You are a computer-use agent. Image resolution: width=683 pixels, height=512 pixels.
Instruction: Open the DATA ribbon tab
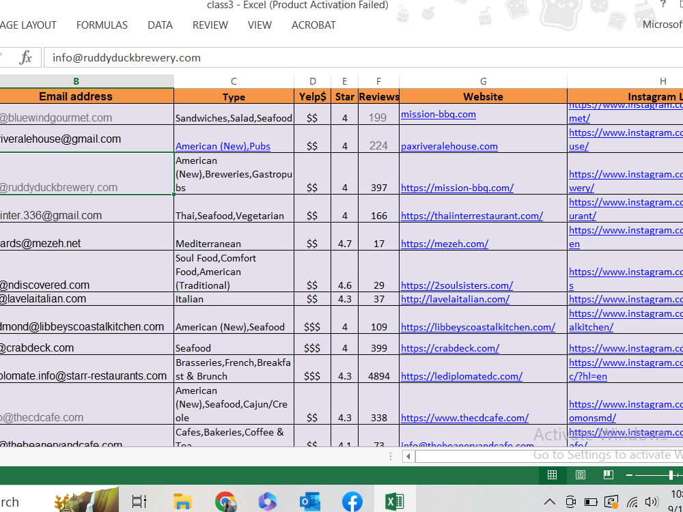(x=160, y=25)
